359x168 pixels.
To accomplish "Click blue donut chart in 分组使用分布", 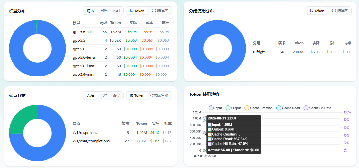I will [196, 48].
